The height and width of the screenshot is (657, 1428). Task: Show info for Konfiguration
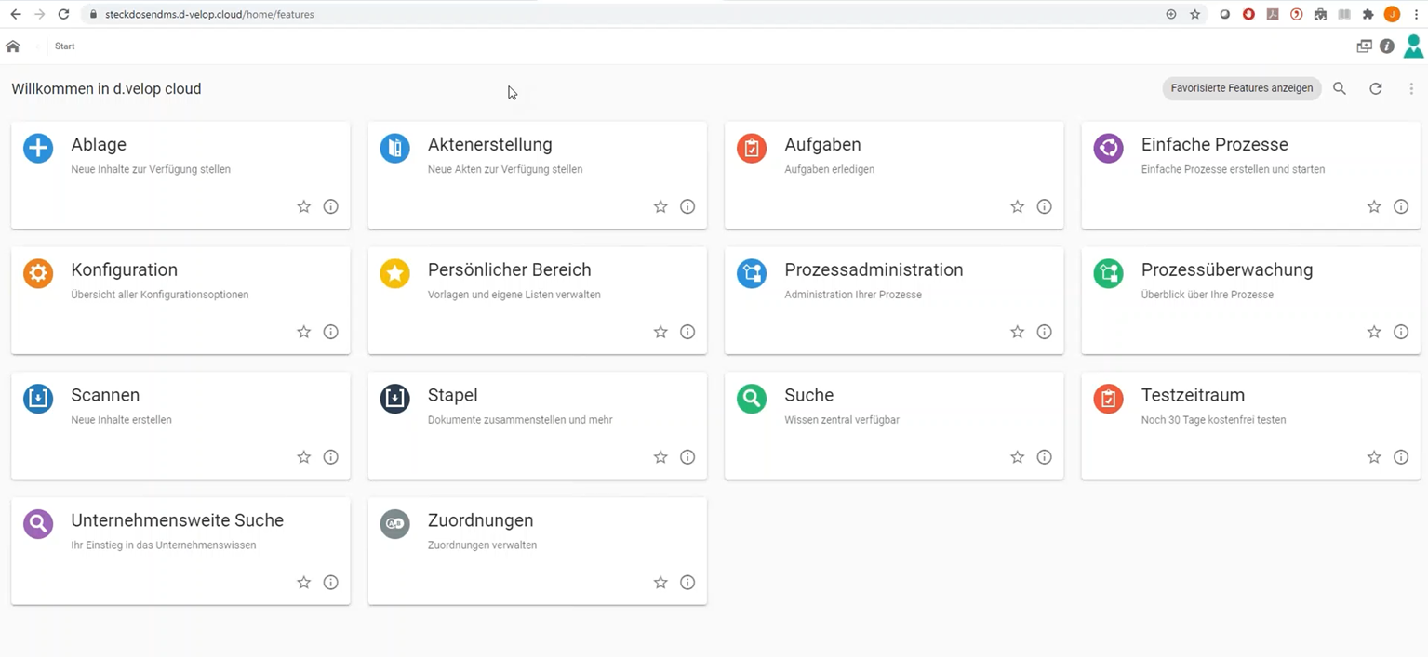pos(330,332)
